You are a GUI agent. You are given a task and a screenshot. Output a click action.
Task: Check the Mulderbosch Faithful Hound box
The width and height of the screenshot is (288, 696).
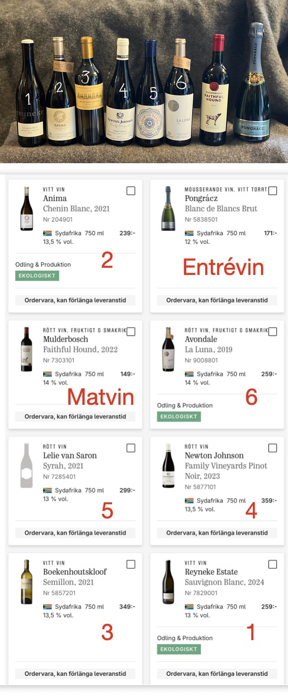(x=131, y=332)
